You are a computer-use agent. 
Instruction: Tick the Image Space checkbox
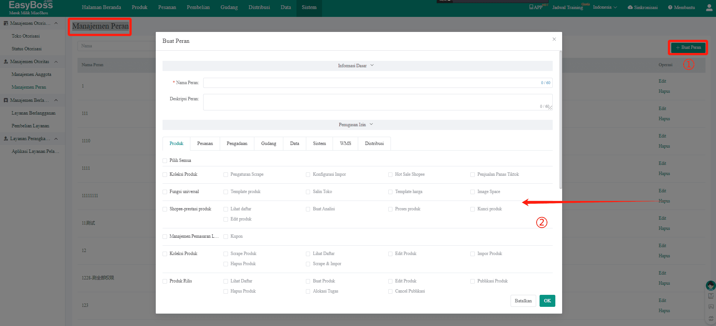pos(473,192)
